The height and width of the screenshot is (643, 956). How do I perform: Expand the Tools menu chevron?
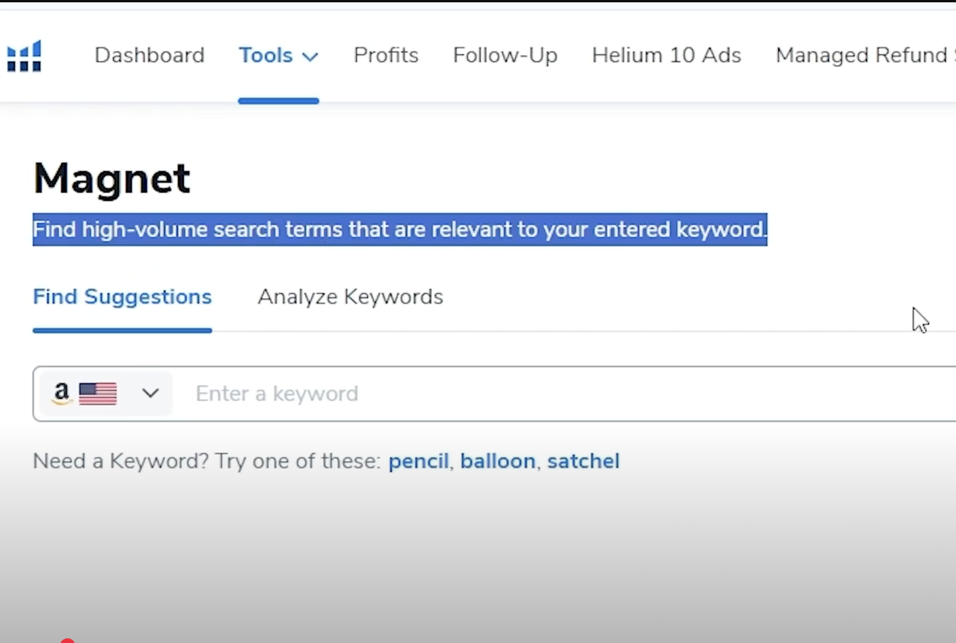click(x=310, y=56)
